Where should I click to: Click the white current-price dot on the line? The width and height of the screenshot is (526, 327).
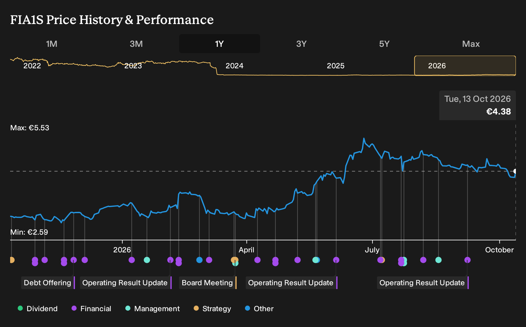515,171
